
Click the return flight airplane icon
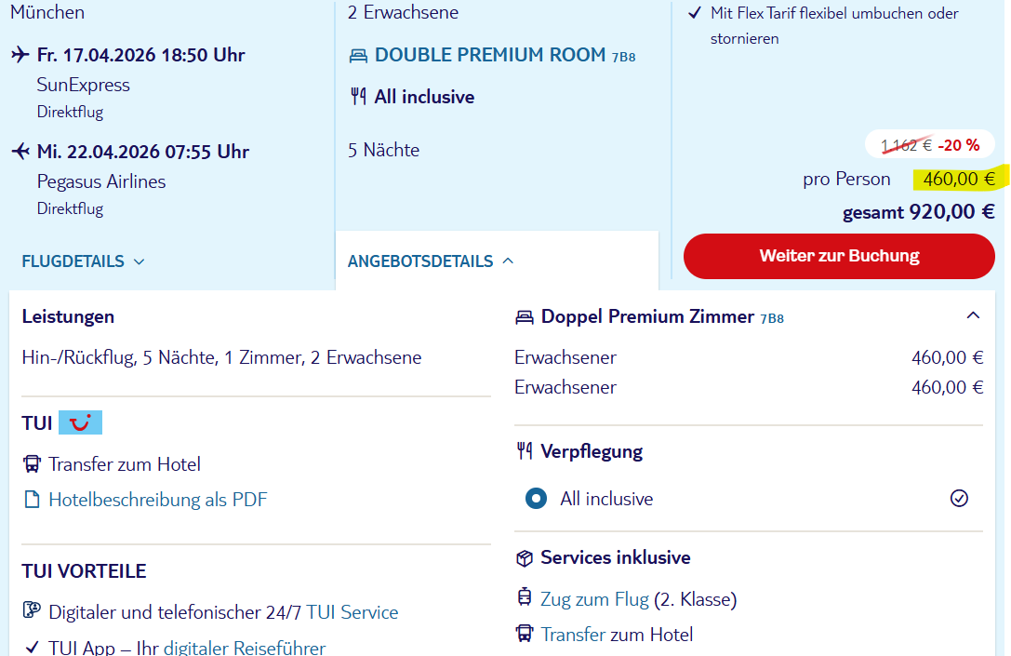[20, 152]
